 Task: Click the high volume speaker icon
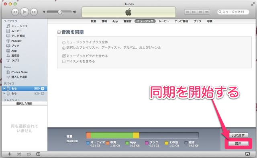coord(75,12)
